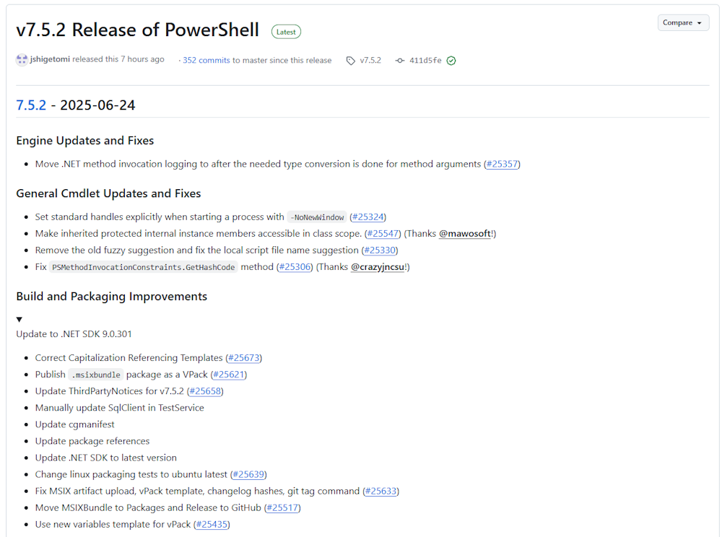
Task: Click the 'Update package references' list item
Action: coord(92,440)
